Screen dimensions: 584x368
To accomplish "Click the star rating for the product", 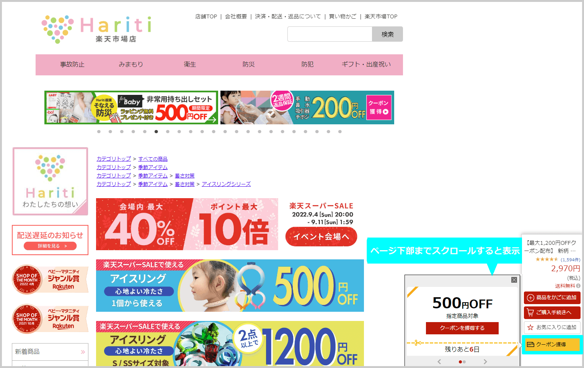I will point(547,259).
